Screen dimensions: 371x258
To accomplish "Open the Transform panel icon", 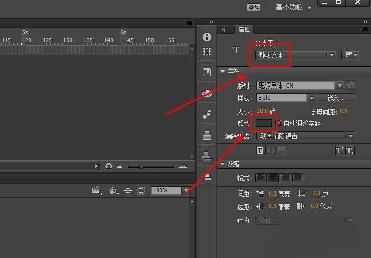I will [x=207, y=51].
